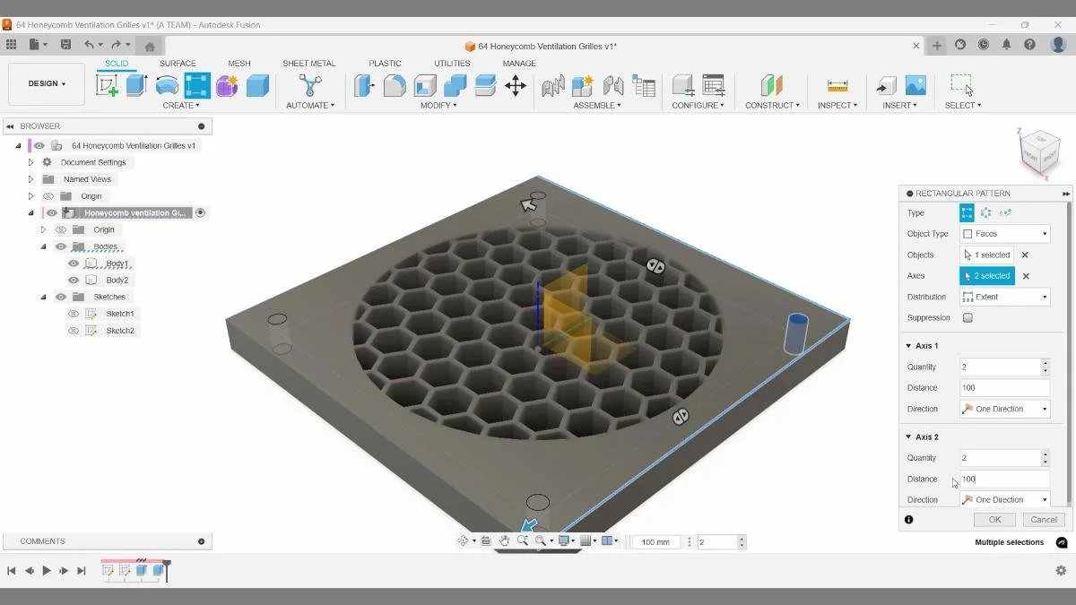Select the circular pattern Type icon
1076x605 pixels.
985,212
